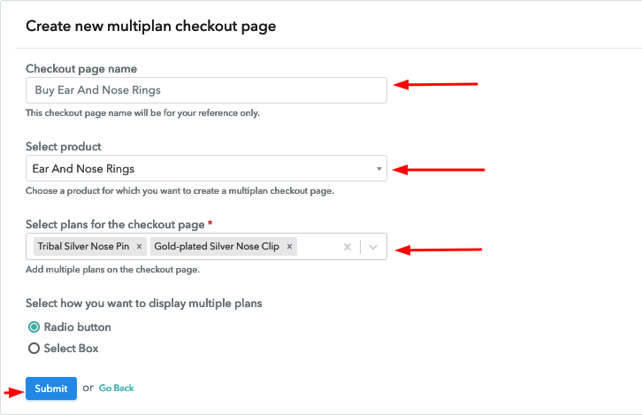Click the Gold-plated Silver Nose Clip tag text
This screenshot has height=415, width=642.
(x=217, y=247)
